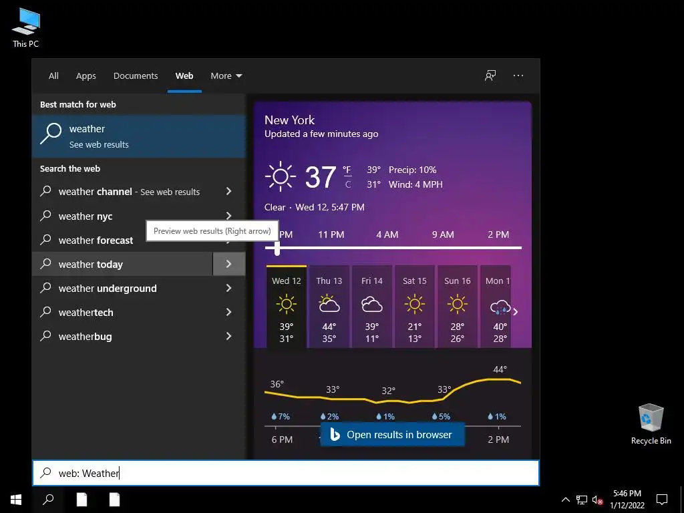
Task: Search the web for weatherbug
Action: click(x=123, y=336)
